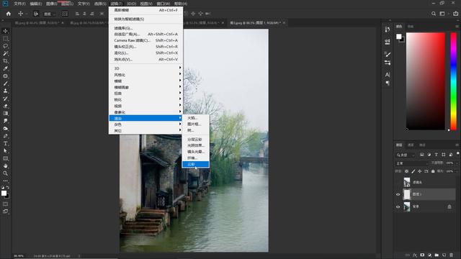461x259 pixels.
Task: Hide the 图层 1 layer via eye
Action: tap(398, 194)
